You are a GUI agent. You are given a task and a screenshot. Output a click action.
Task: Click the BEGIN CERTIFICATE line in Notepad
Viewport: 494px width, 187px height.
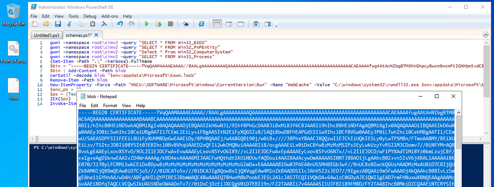click(267, 112)
